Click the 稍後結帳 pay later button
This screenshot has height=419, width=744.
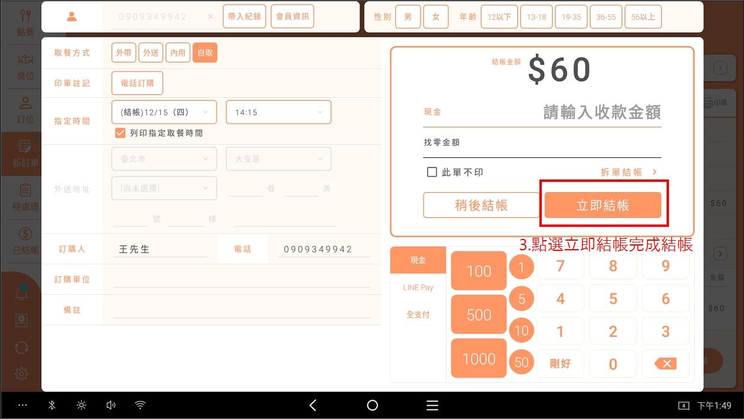tap(481, 205)
